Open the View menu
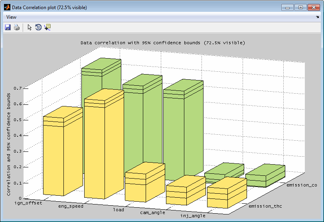 pyautogui.click(x=11, y=17)
